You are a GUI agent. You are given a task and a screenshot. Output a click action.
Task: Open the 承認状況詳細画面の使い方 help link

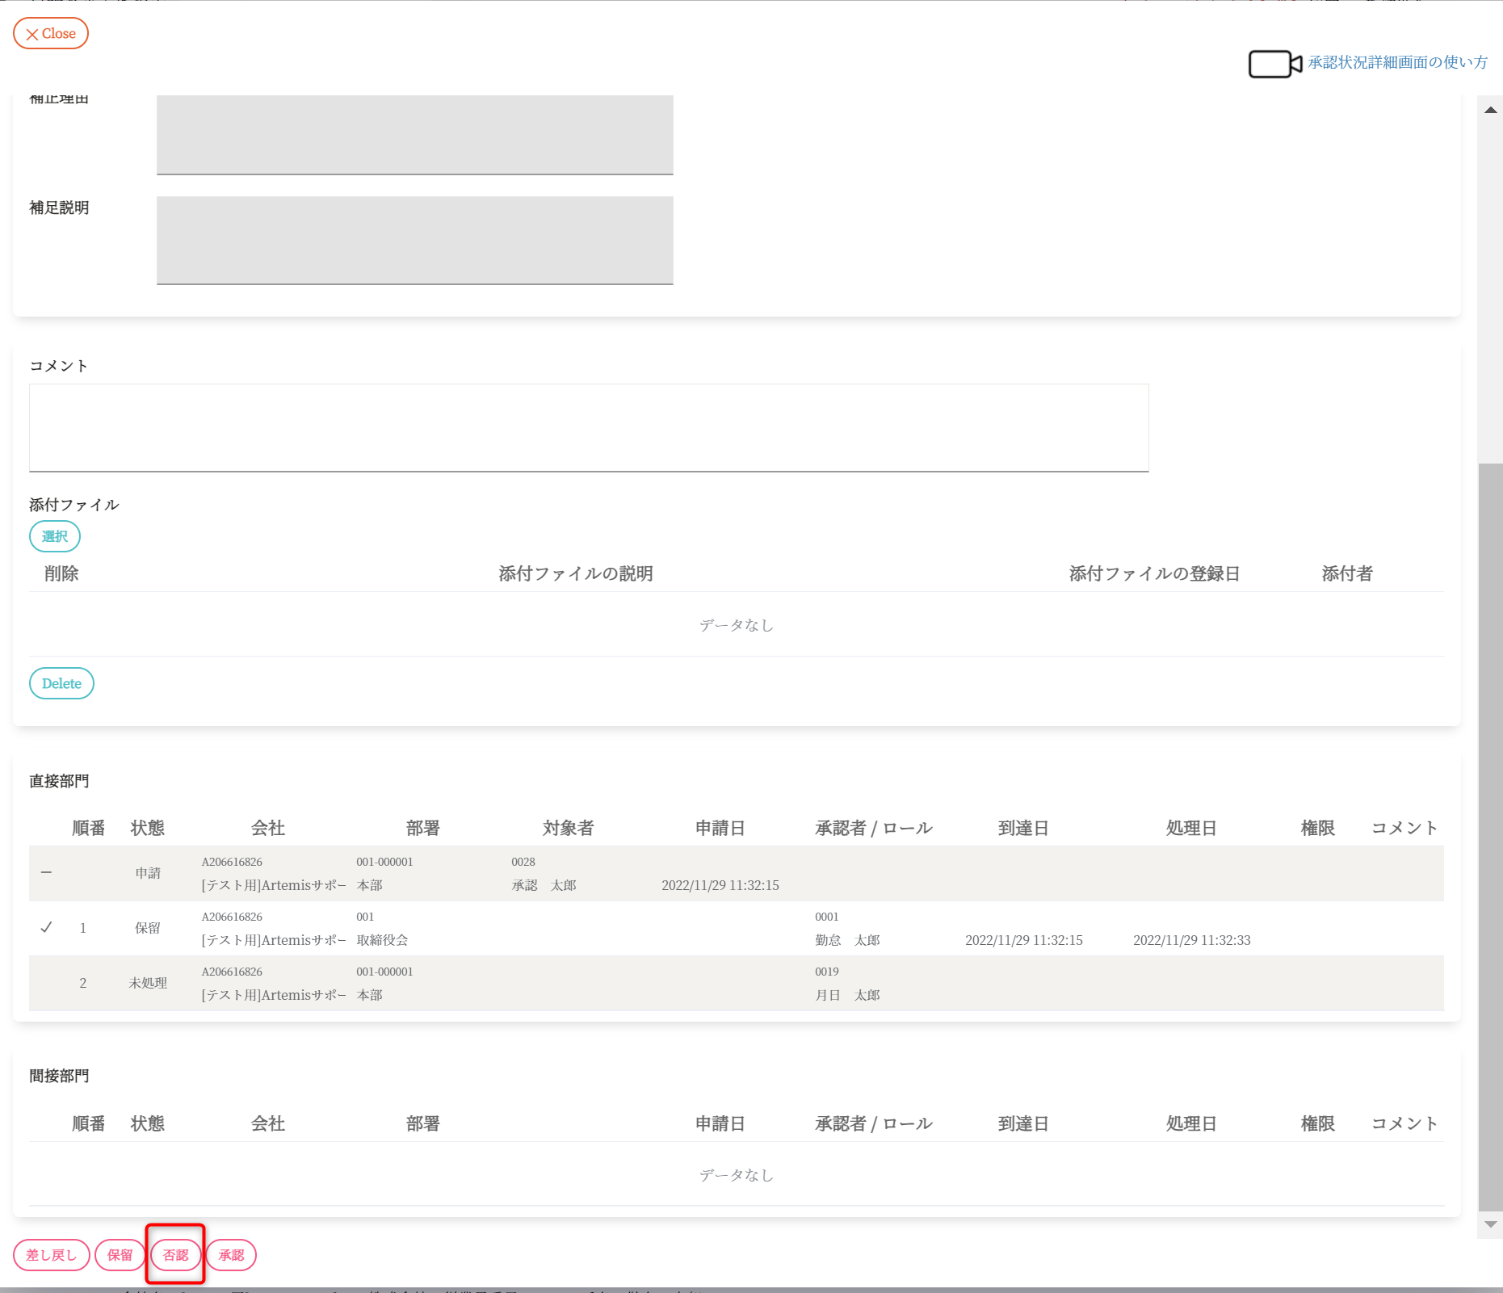1397,62
